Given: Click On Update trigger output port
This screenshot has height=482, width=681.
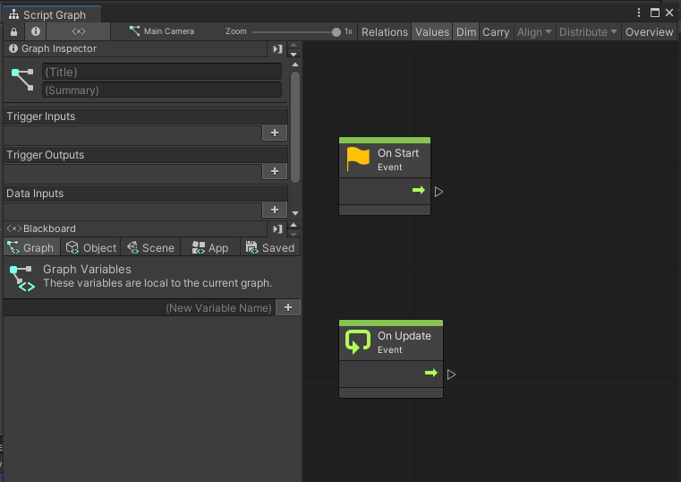Looking at the screenshot, I should pos(451,374).
